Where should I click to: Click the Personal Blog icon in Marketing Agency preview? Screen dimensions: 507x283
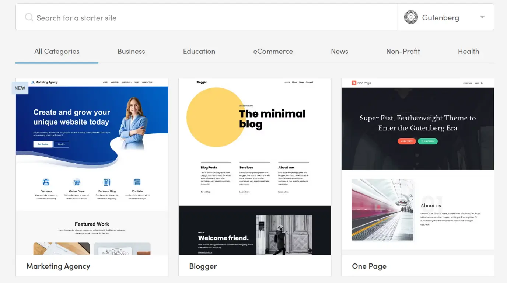pyautogui.click(x=107, y=182)
